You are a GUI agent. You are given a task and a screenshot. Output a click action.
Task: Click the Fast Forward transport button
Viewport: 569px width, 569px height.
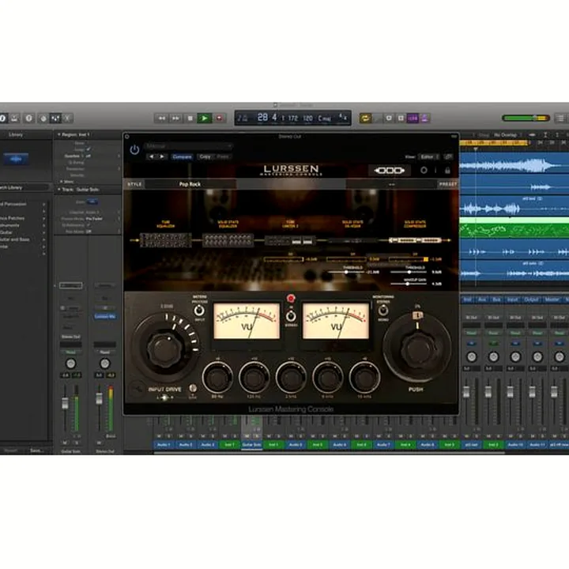[x=176, y=118]
